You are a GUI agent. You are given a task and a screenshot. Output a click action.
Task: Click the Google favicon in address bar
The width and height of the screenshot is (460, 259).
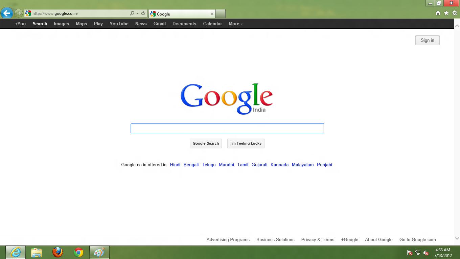pyautogui.click(x=28, y=13)
